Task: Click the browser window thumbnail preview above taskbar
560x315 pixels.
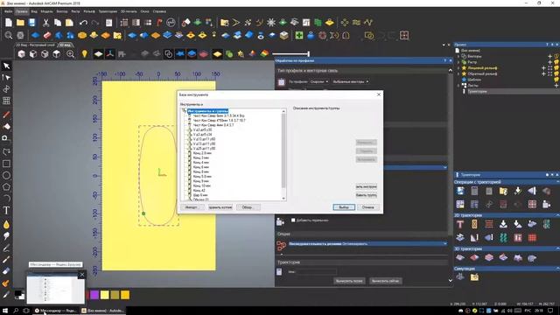Action: click(x=56, y=288)
